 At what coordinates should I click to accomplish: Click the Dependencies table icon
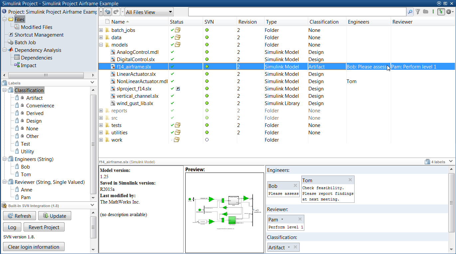[x=17, y=58]
